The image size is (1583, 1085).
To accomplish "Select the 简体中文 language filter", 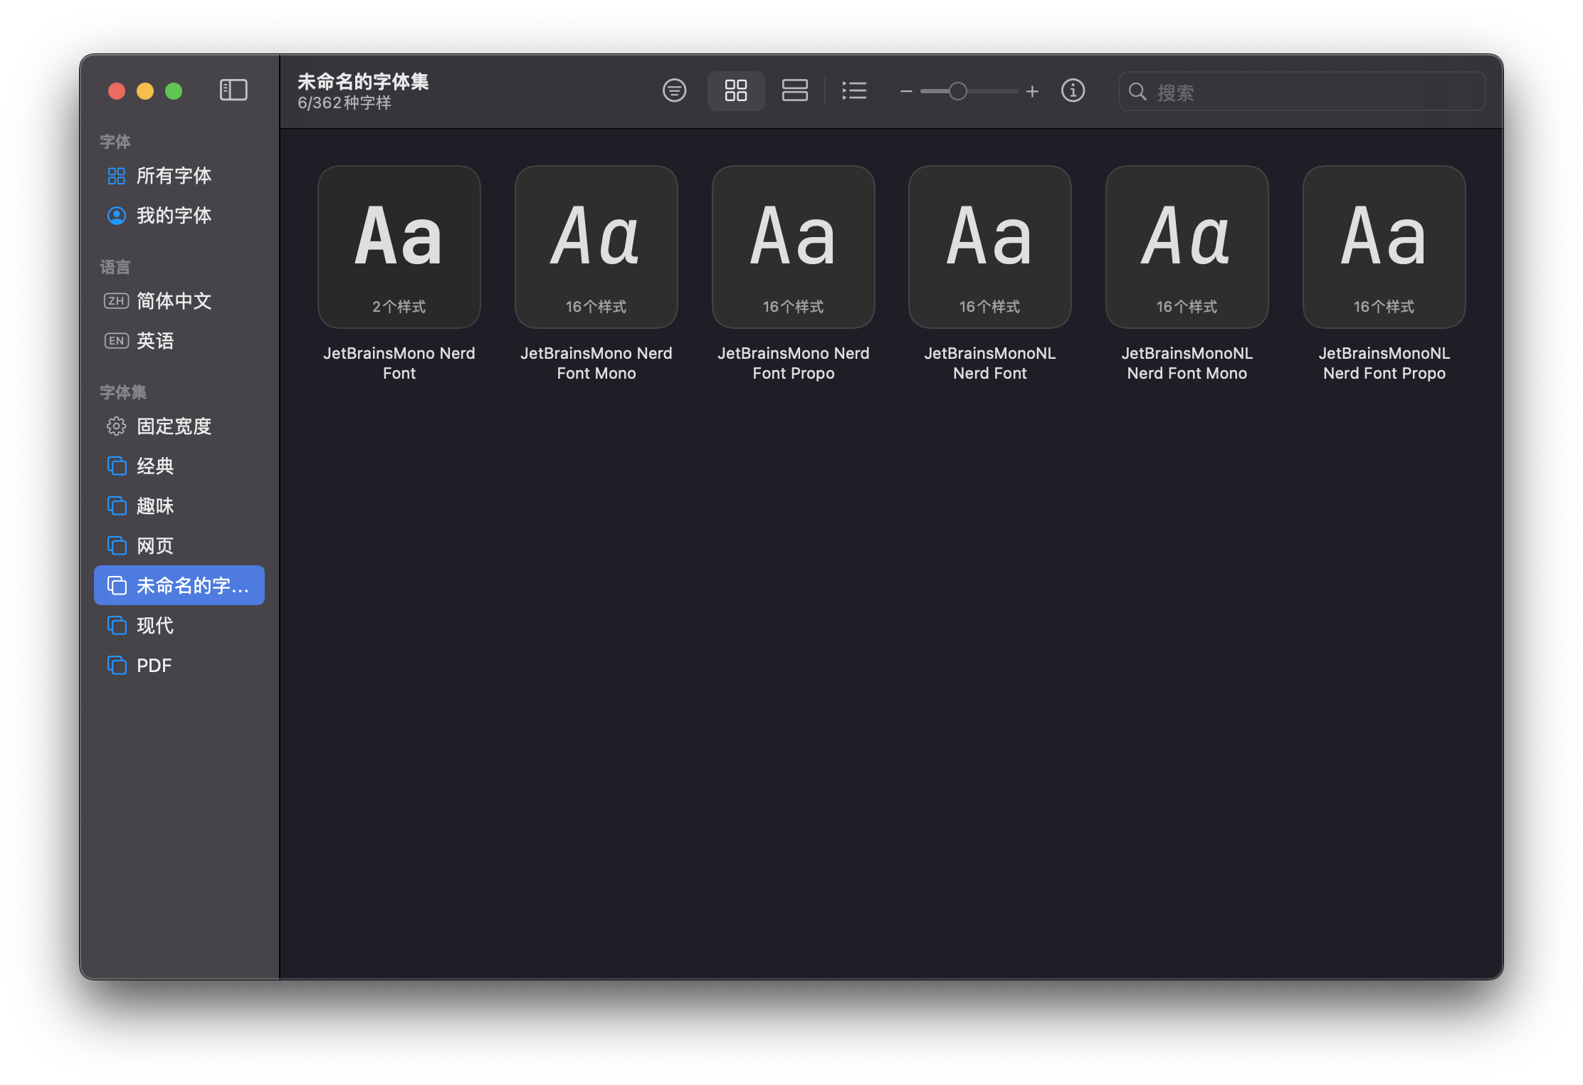I will click(x=174, y=301).
